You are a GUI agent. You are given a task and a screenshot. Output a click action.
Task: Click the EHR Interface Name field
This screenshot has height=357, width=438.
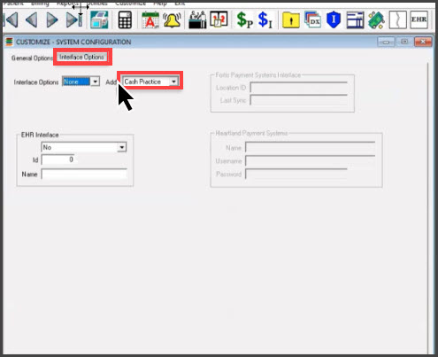[x=84, y=174]
